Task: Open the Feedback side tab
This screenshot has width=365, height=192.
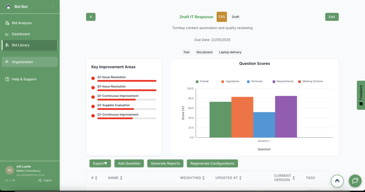Action: 361,95
